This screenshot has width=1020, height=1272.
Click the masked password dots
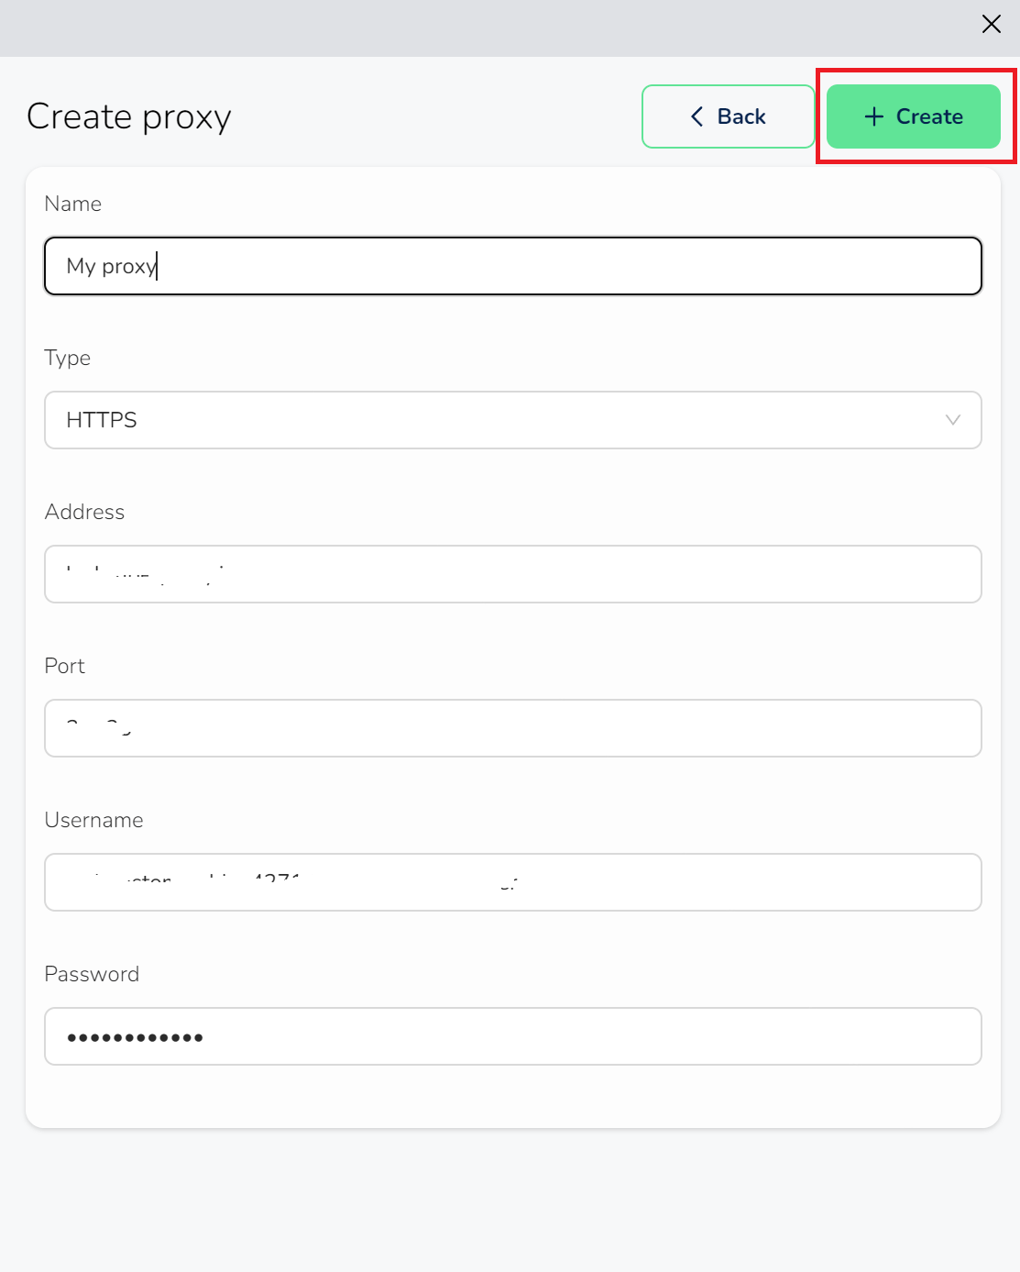[135, 1037]
